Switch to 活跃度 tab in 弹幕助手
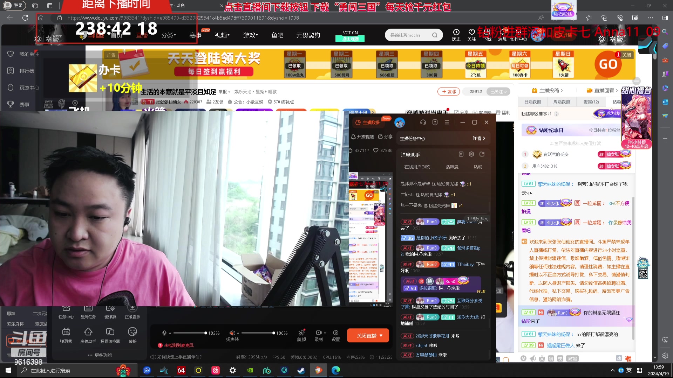 coord(452,167)
